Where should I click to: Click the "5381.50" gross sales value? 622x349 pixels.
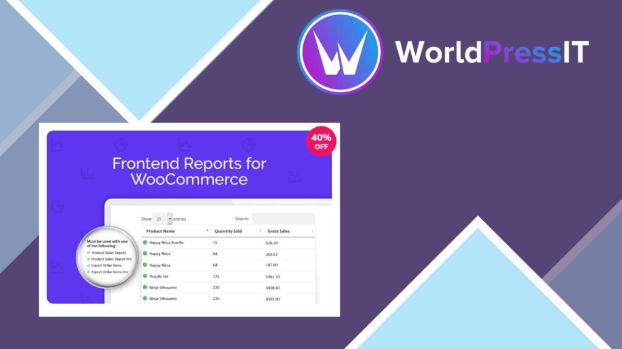point(273,276)
